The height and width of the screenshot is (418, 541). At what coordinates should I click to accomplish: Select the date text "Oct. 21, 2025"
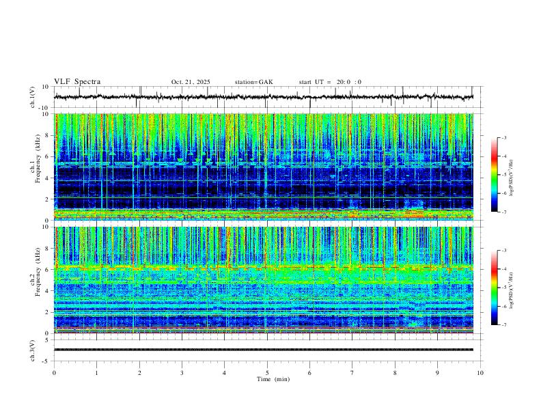(191, 82)
